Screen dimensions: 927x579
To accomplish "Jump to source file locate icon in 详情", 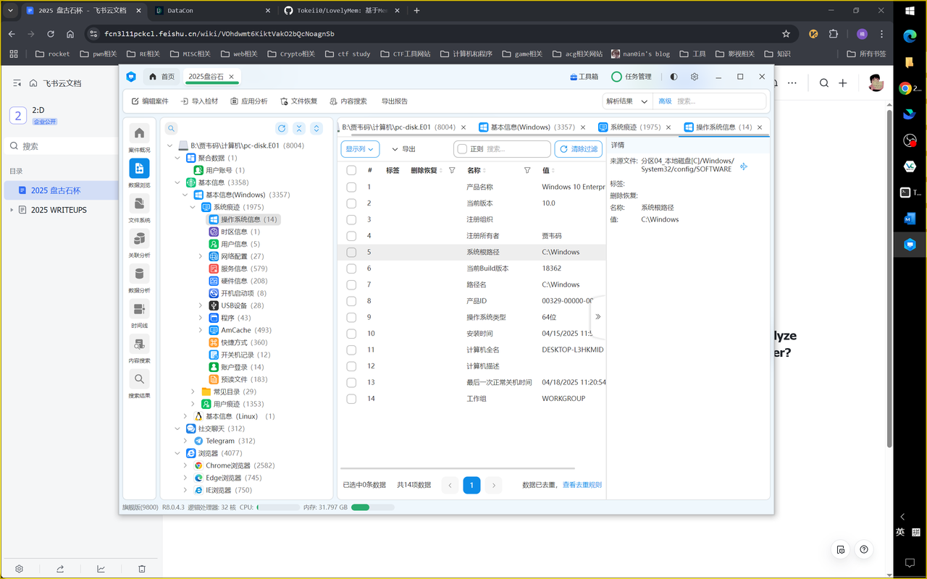I will [x=744, y=166].
